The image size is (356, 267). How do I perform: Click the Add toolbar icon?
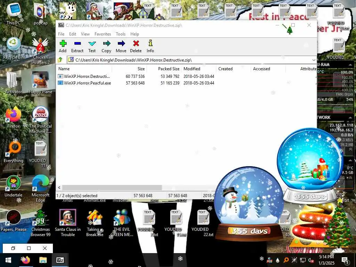pos(63,46)
